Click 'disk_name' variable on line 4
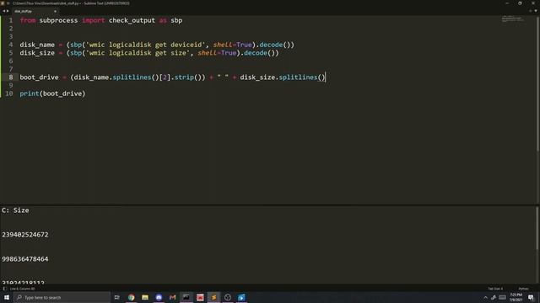This screenshot has width=540, height=303. coord(37,45)
